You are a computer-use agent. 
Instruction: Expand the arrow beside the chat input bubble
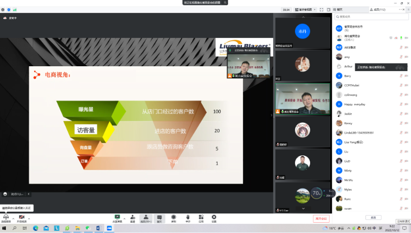click(28, 194)
